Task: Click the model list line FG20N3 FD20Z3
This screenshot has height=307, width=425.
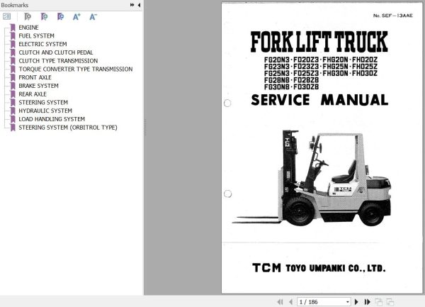Action: point(321,60)
